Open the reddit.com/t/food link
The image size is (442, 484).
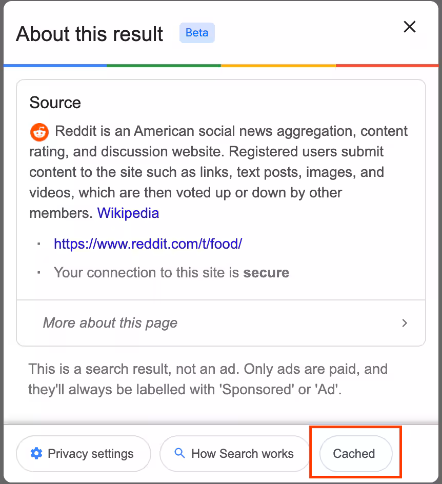point(148,244)
